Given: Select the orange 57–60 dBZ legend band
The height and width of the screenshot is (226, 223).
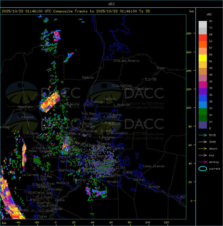Looking at the screenshot, I should pos(203,44).
